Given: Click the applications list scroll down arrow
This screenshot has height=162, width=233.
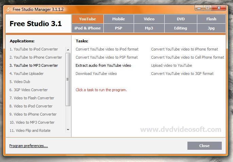Looking at the screenshot, I should click(x=68, y=129).
